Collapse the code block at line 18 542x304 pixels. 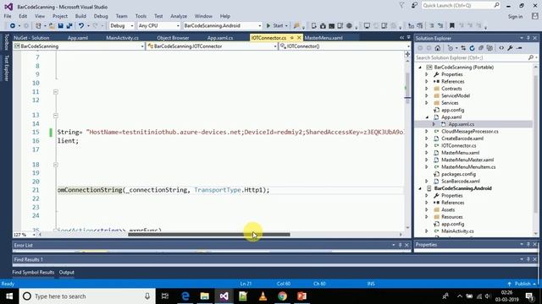56,165
